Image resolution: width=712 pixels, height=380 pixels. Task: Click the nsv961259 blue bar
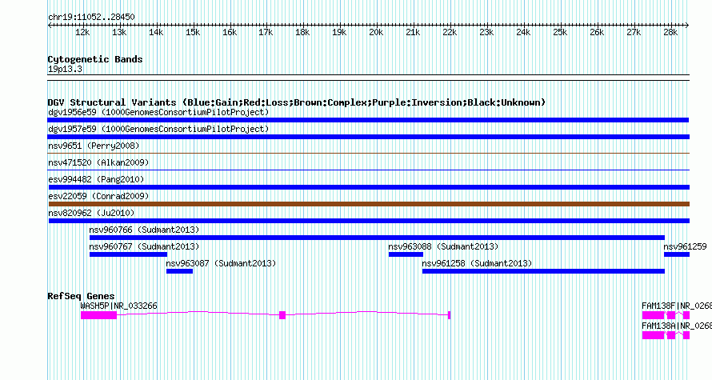pos(677,254)
